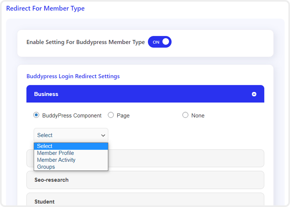Expand the Student accordion section

point(145,200)
